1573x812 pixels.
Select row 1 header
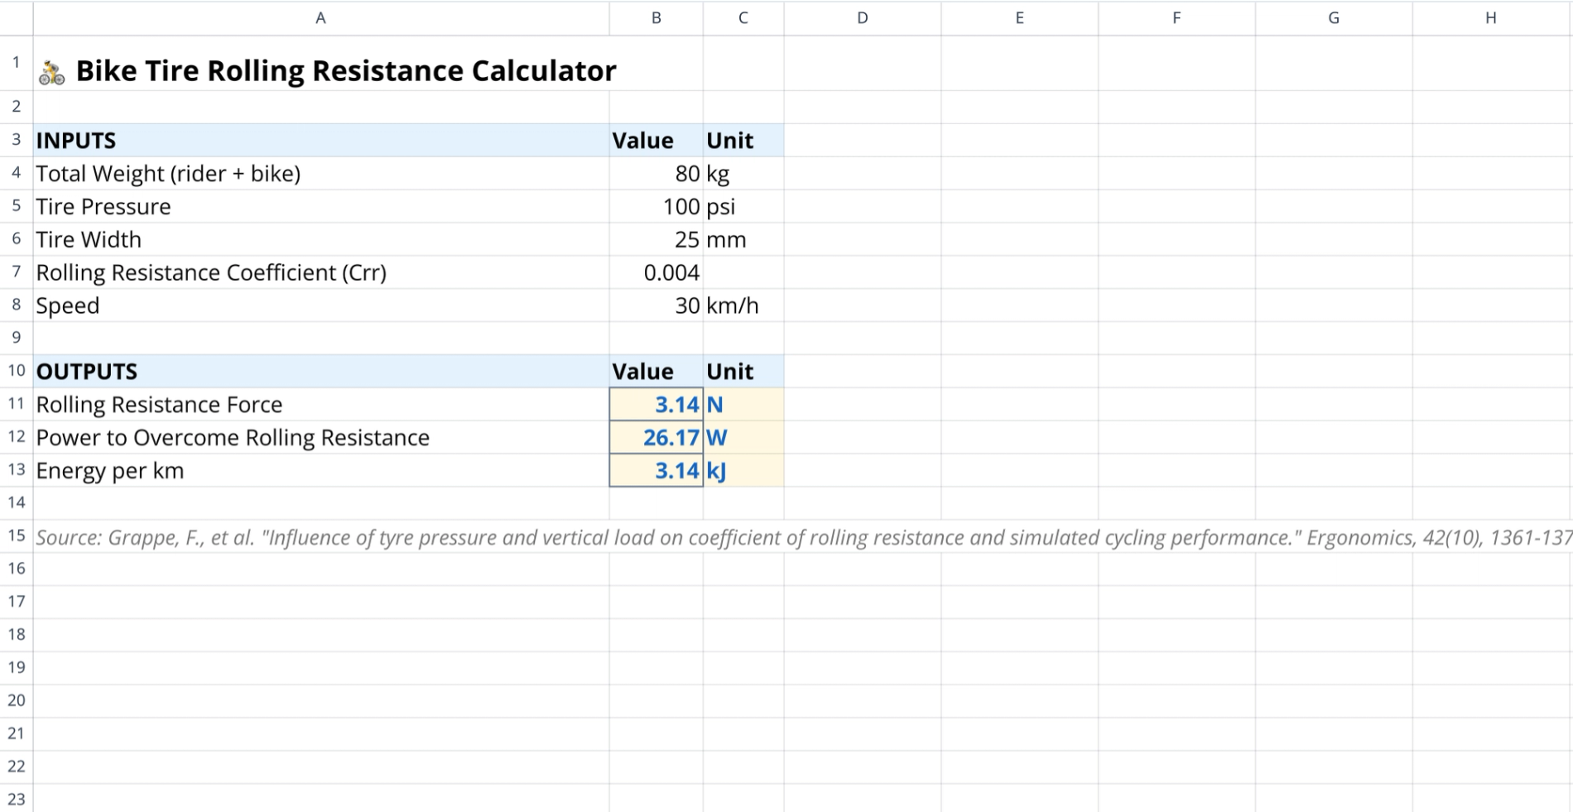point(17,63)
